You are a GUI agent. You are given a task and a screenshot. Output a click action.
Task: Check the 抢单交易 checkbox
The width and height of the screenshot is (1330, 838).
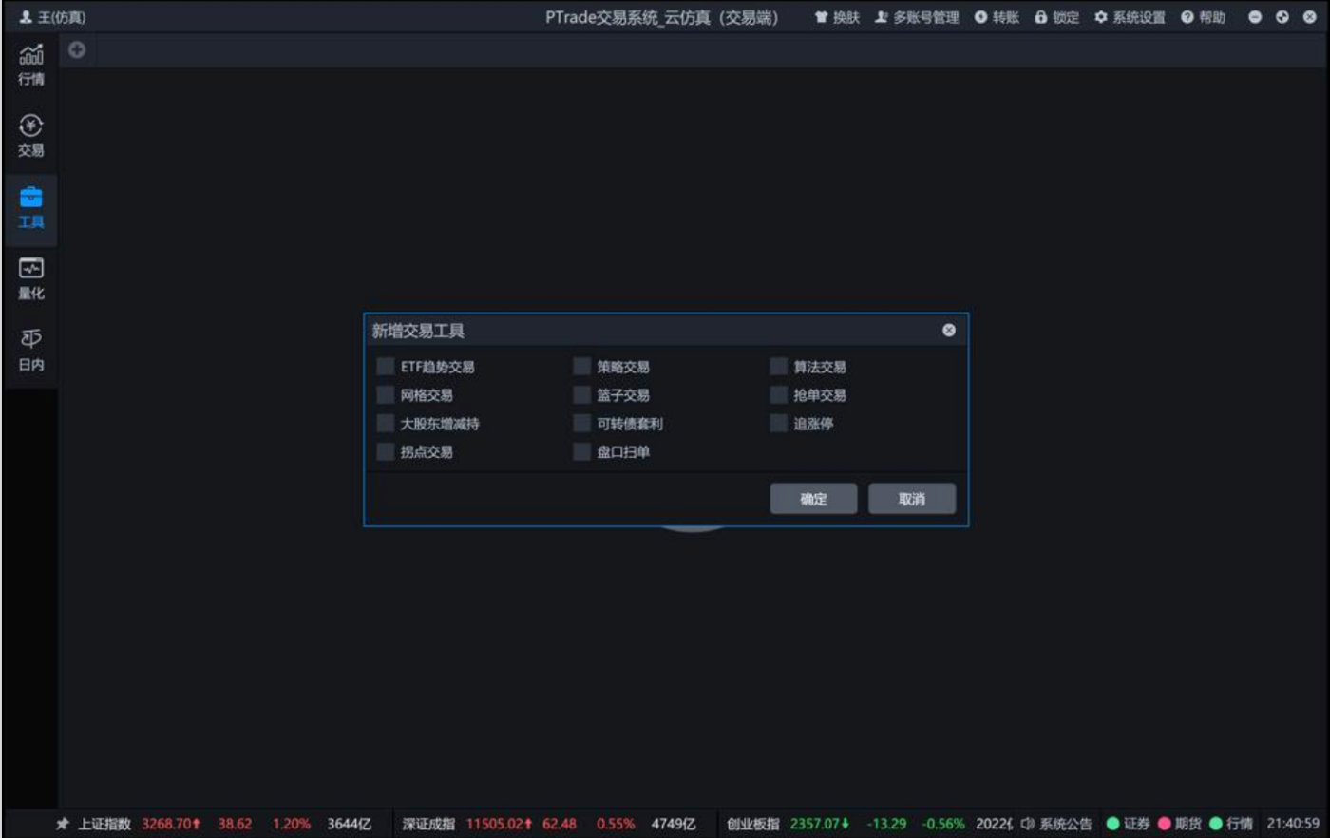[x=778, y=395]
